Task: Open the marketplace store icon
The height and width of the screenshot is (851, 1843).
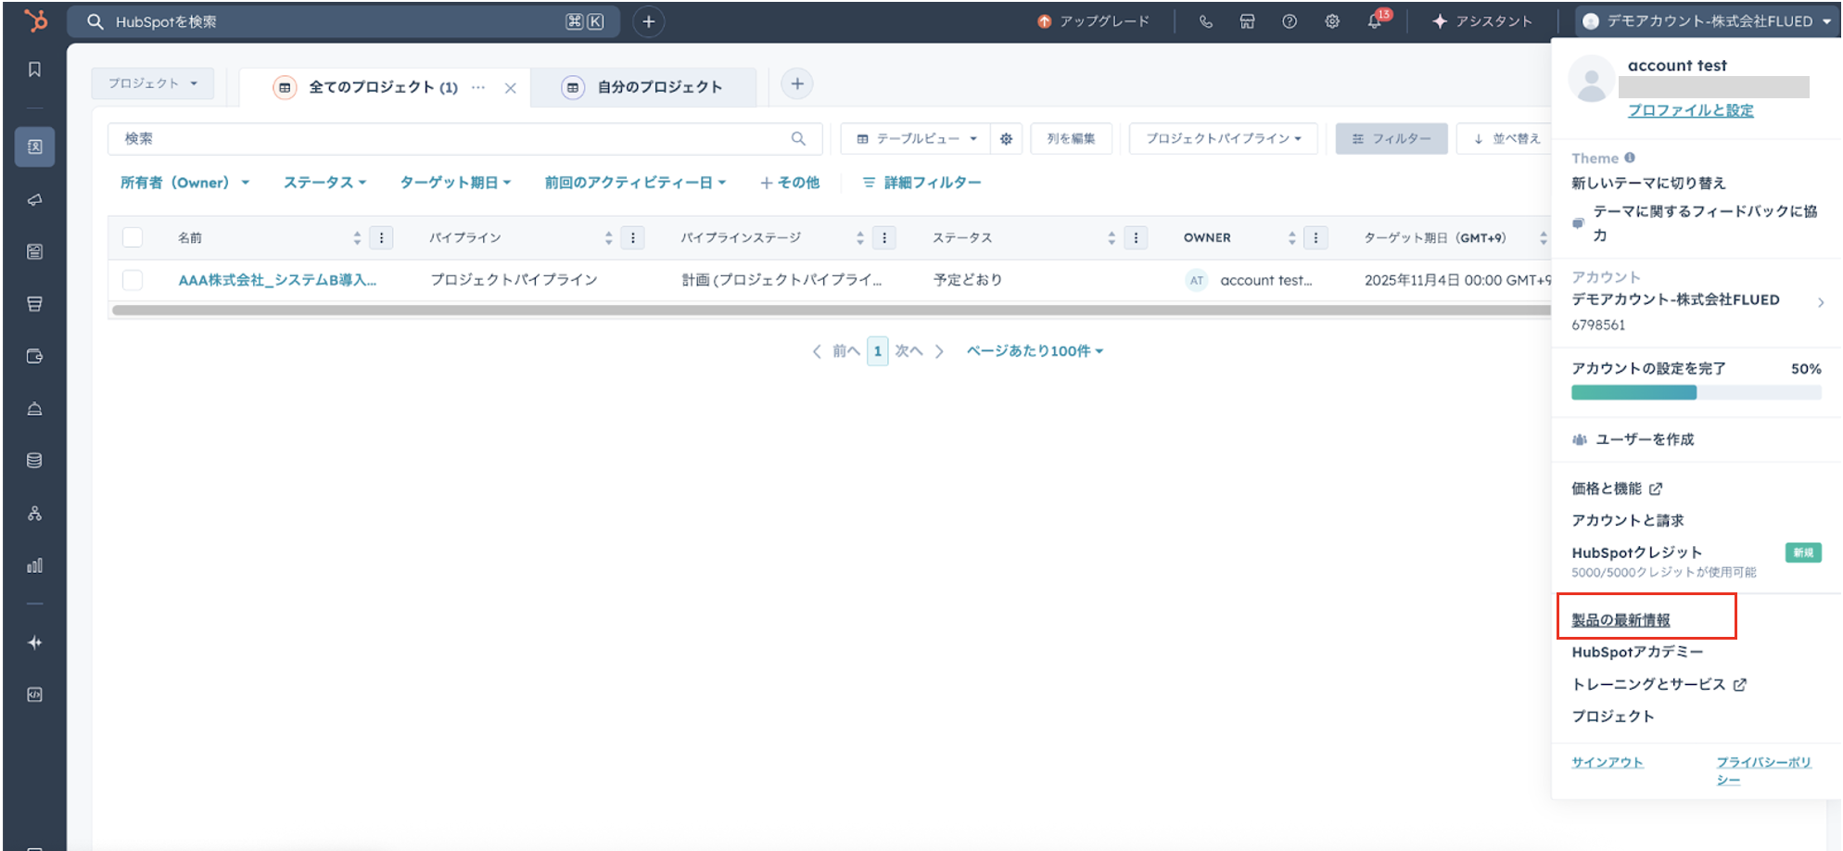Action: (x=1247, y=21)
